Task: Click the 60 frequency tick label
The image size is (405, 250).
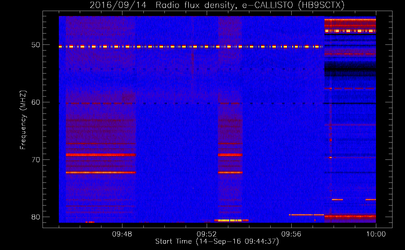Action: [36, 102]
